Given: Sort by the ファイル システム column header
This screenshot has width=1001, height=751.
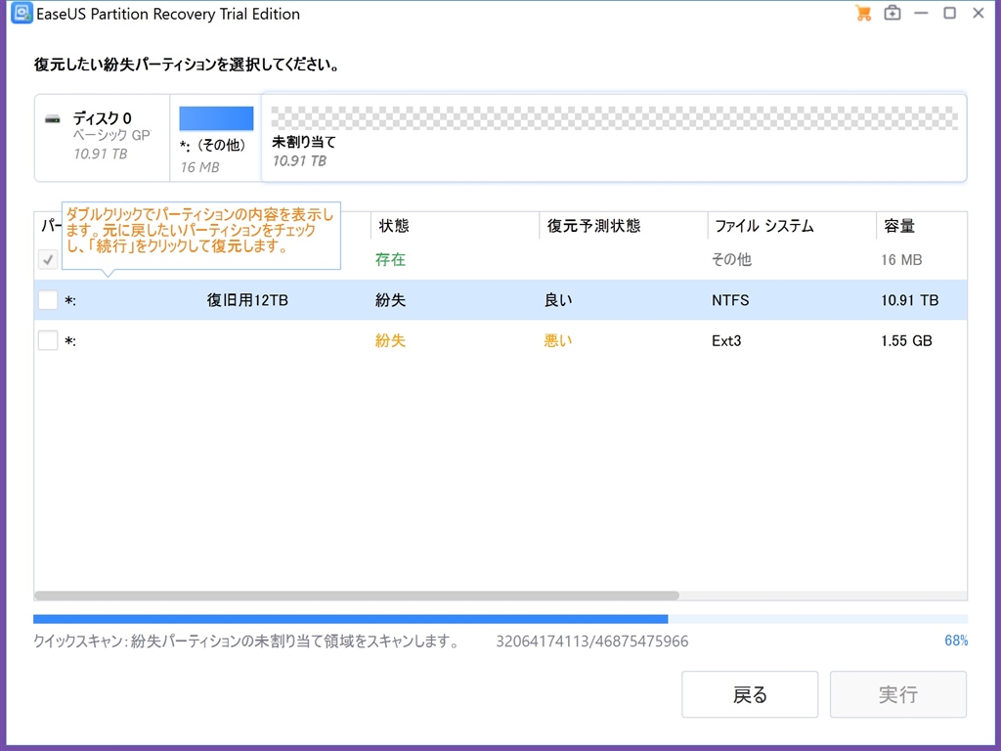Looking at the screenshot, I should coord(764,226).
